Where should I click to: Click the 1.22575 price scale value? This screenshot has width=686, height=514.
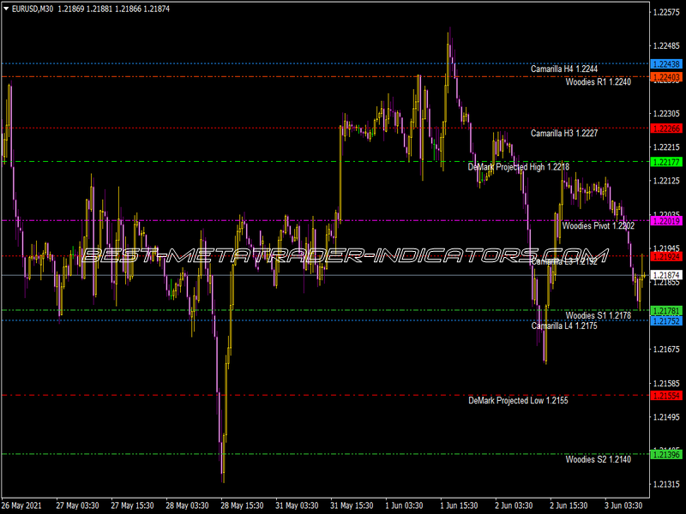666,12
